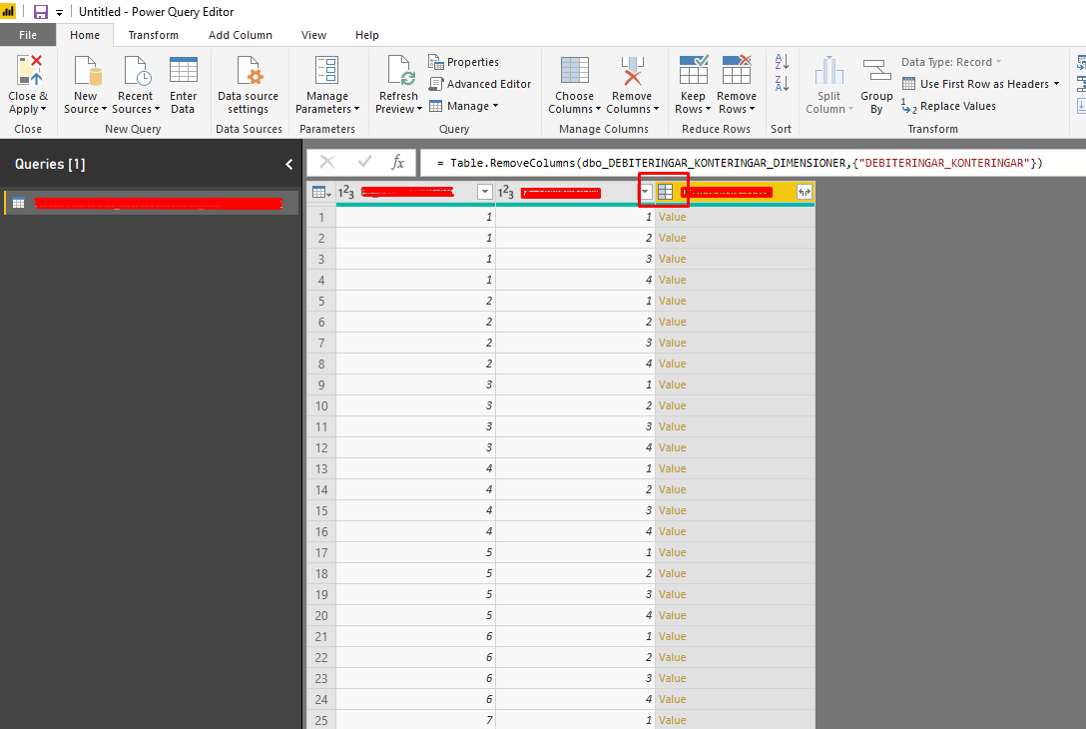Open query Properties

[464, 62]
